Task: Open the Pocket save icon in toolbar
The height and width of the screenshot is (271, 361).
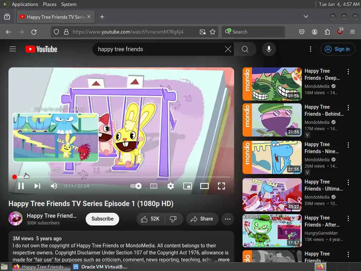Action: coord(302,32)
